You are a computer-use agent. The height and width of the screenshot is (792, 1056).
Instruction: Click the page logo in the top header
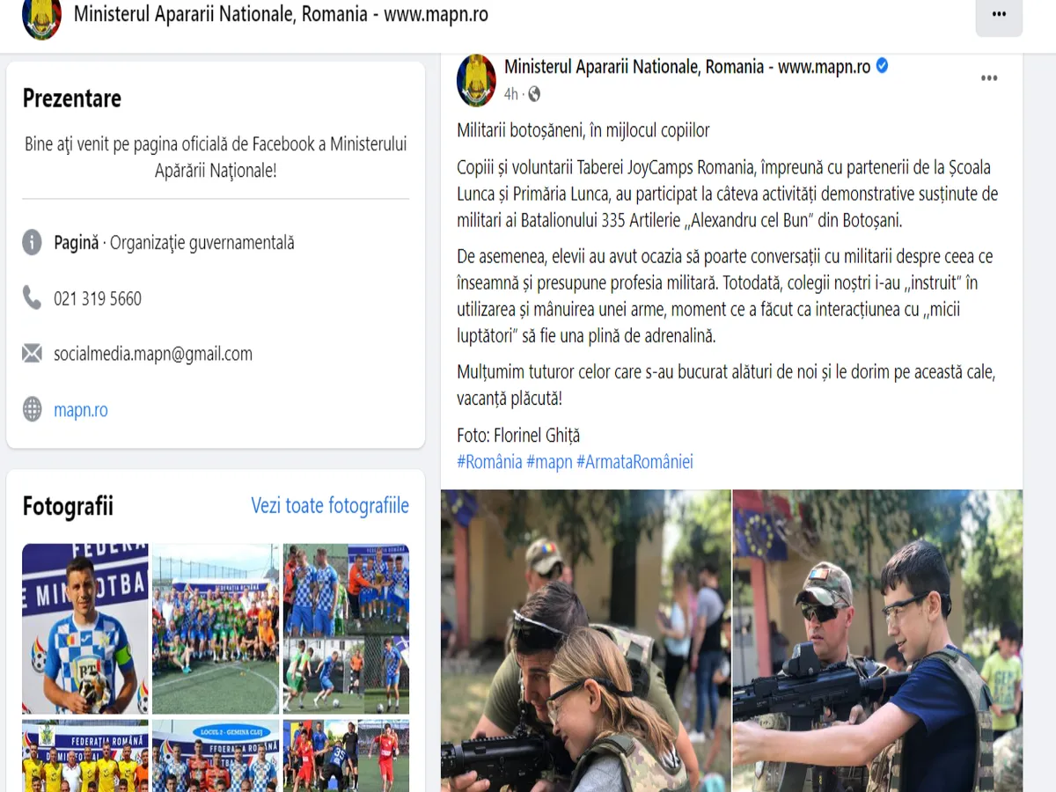pyautogui.click(x=41, y=18)
